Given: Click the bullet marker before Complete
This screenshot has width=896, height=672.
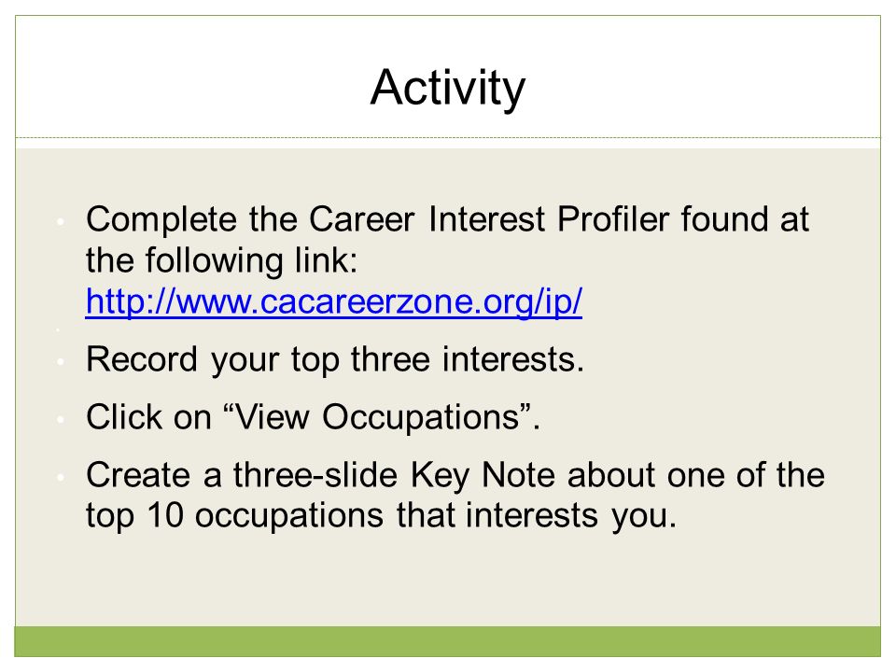Looking at the screenshot, I should [x=60, y=222].
